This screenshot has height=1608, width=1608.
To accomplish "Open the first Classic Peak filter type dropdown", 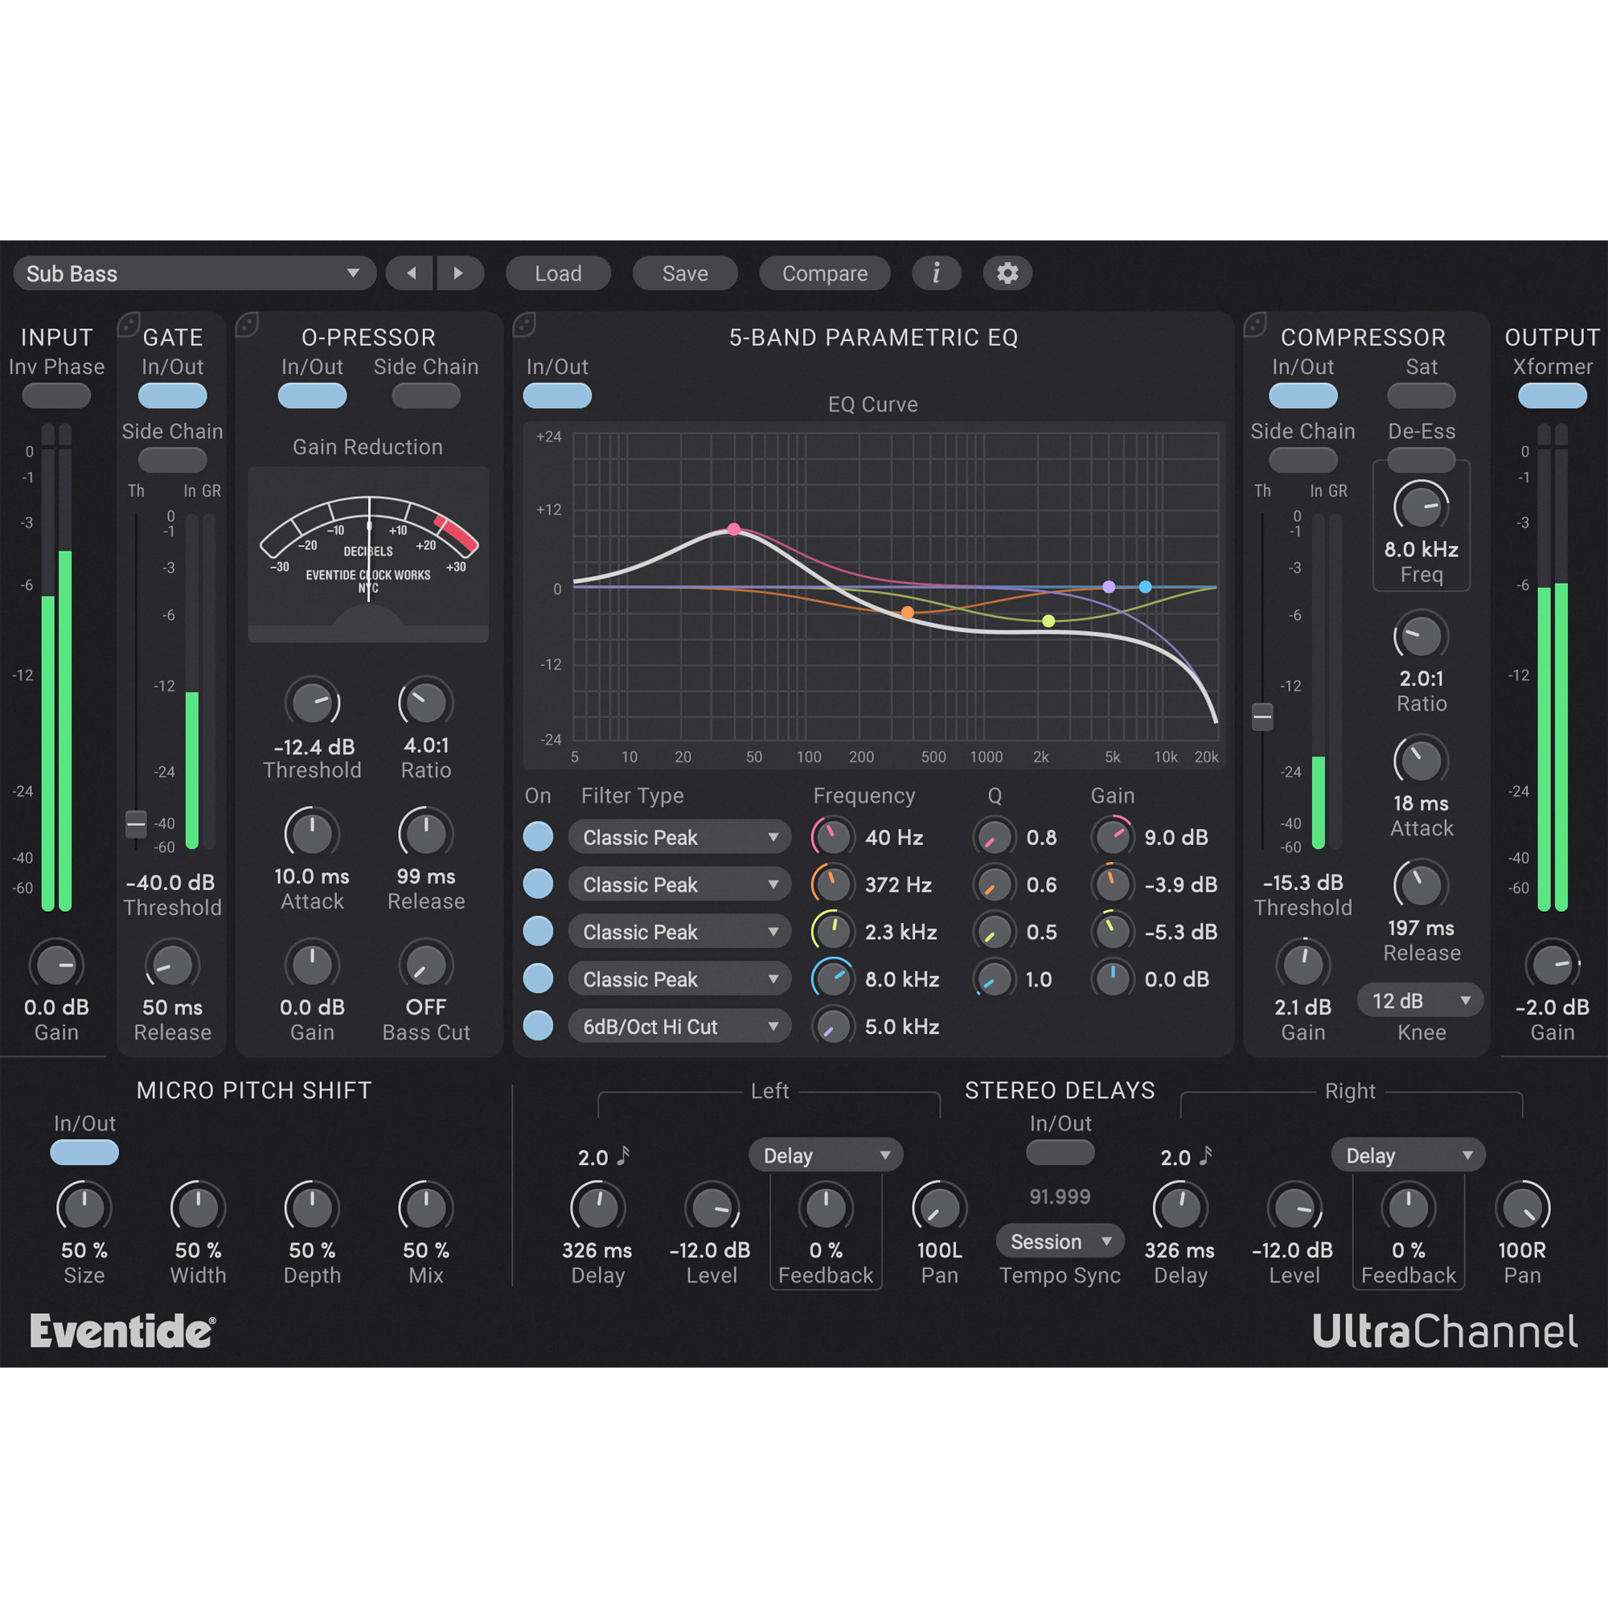I will coord(679,836).
